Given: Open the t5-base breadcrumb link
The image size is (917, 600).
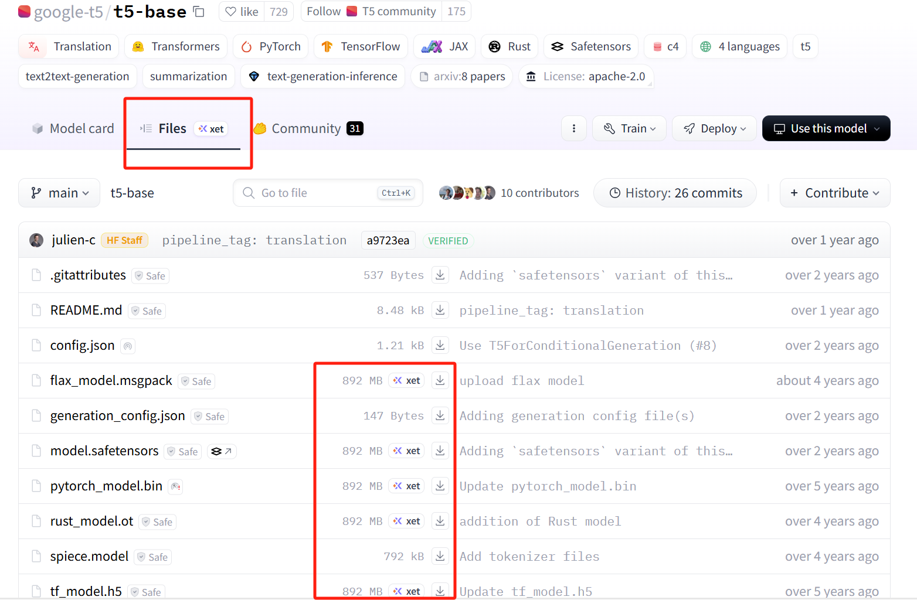Looking at the screenshot, I should [133, 193].
